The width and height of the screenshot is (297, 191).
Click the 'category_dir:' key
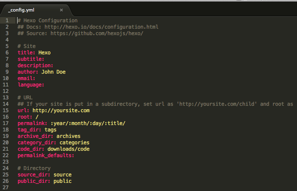pos(37,143)
